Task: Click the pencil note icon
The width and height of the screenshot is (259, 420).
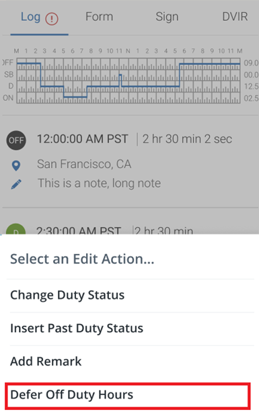Action: click(x=16, y=184)
